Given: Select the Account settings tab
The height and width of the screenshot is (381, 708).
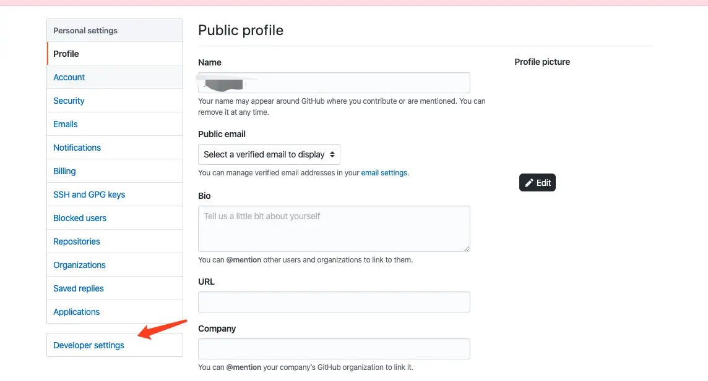Looking at the screenshot, I should coord(69,77).
